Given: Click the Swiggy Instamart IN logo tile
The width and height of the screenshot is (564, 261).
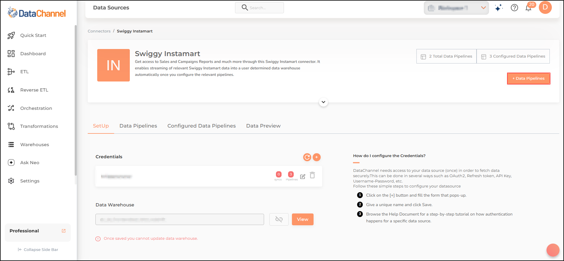Looking at the screenshot, I should [114, 65].
